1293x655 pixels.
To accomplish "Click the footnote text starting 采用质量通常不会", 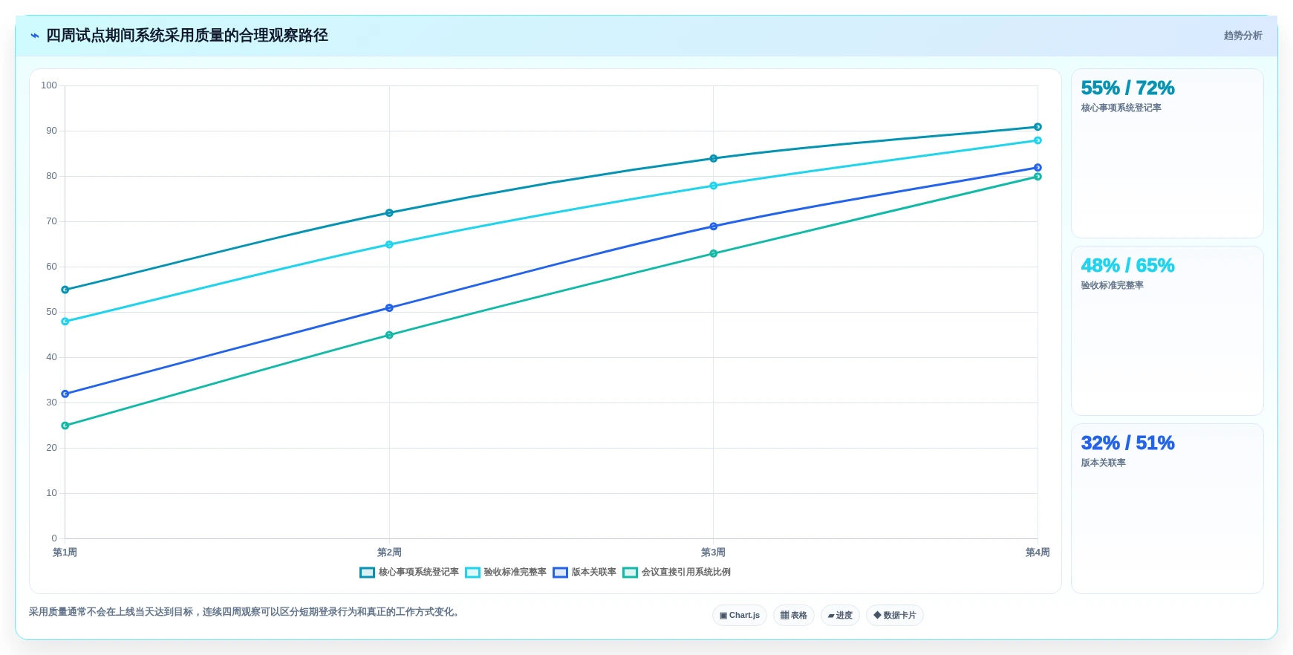I will tap(246, 612).
